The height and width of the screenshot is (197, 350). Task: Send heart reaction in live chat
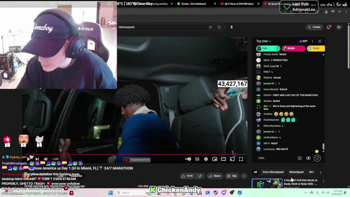pyautogui.click(x=317, y=158)
